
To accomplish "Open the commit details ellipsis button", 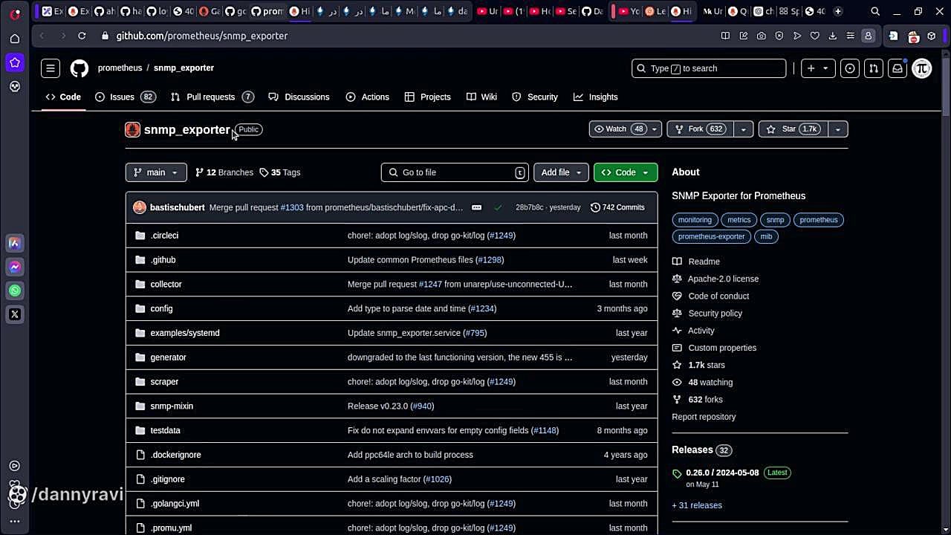I will pos(477,207).
